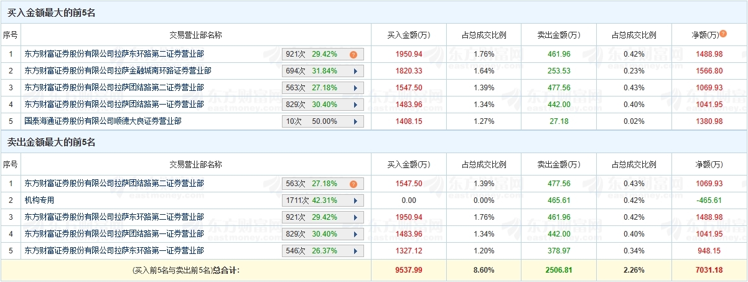
Task: Expand 563次 27.18% arrow in buy table
Action: (x=355, y=88)
